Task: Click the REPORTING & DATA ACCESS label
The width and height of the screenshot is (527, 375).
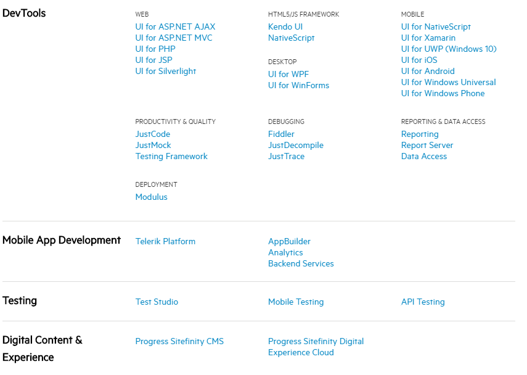Action: tap(443, 122)
